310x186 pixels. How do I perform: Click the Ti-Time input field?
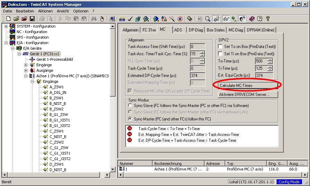tap(261, 68)
